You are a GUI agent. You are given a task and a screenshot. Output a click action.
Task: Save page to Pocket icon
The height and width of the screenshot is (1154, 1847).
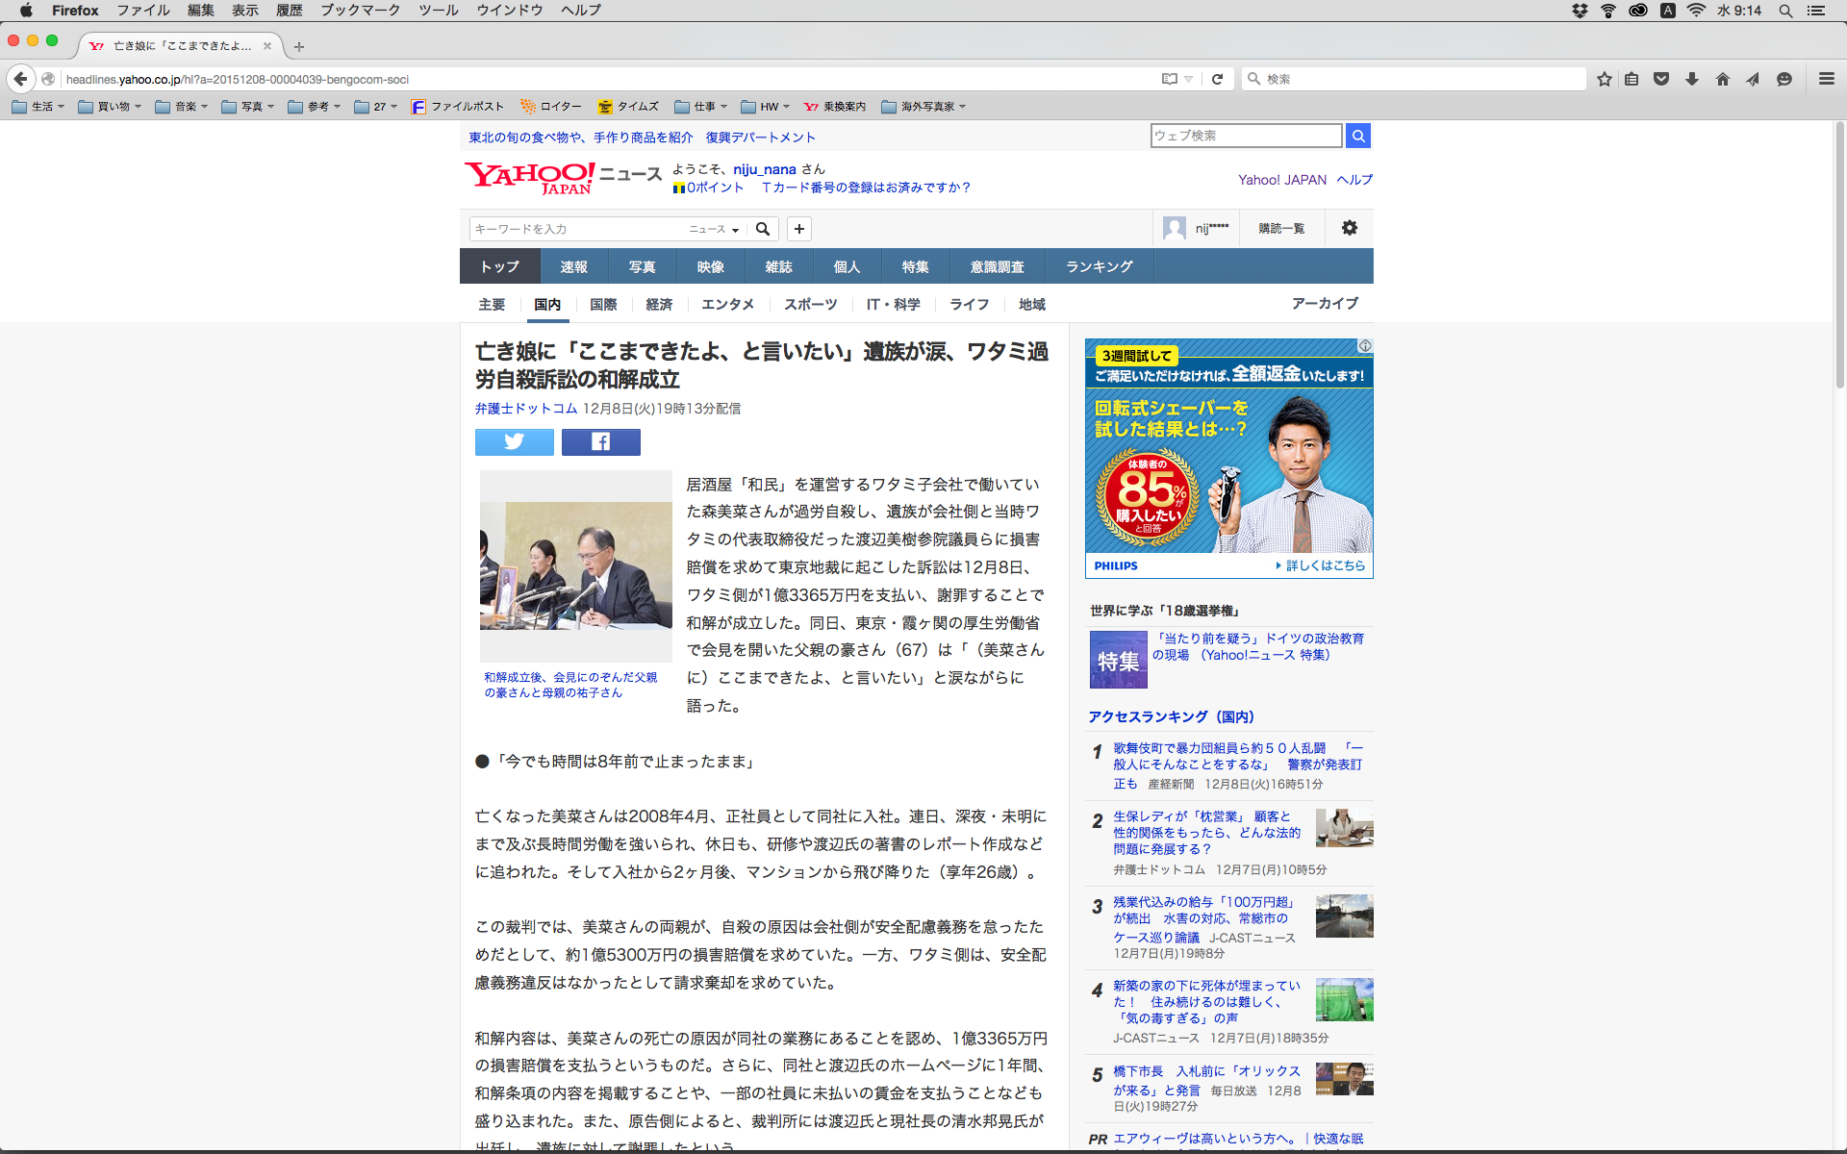[x=1661, y=79]
